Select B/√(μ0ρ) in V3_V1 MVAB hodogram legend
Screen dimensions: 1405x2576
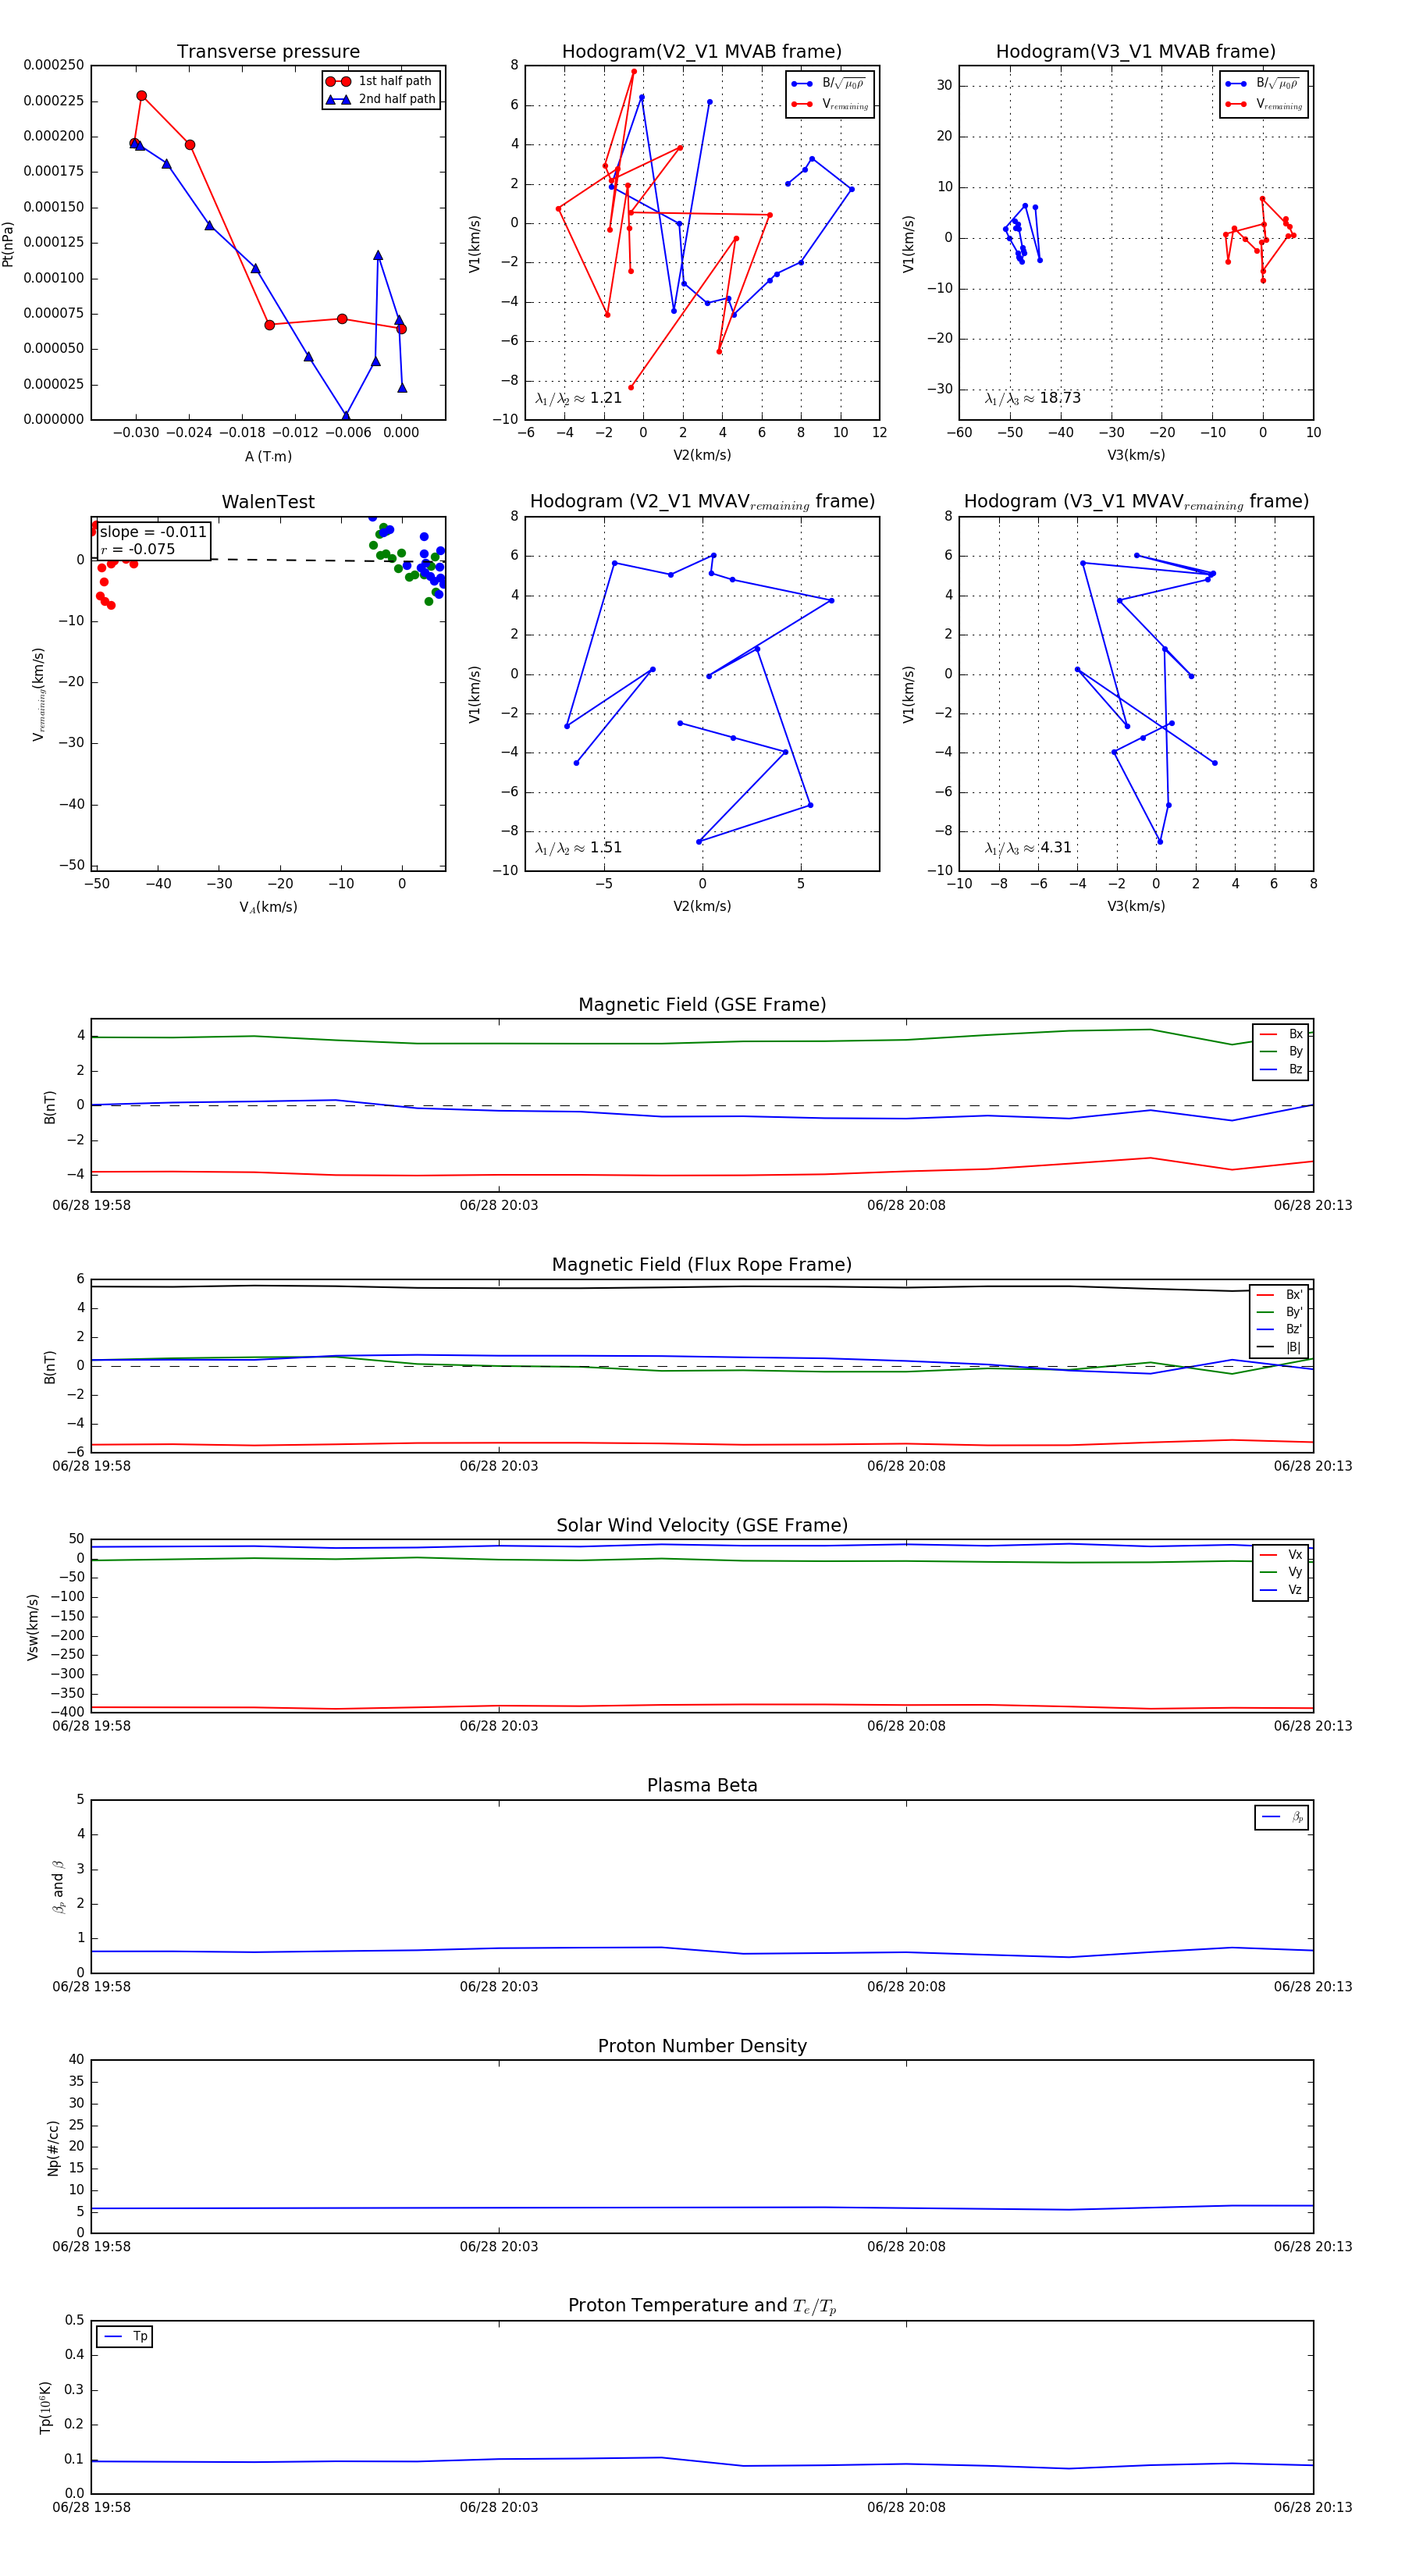click(x=1263, y=84)
